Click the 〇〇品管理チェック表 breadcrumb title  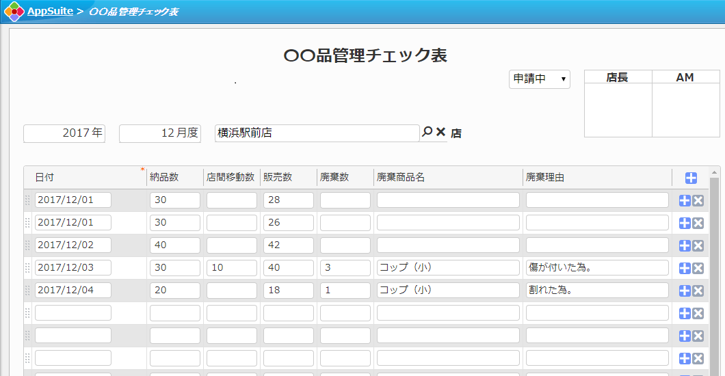(x=133, y=12)
